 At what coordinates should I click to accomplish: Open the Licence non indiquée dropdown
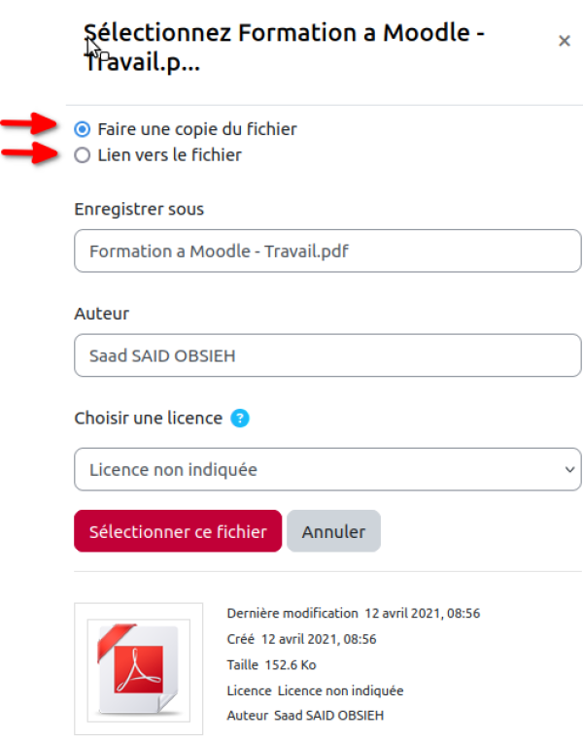tap(327, 470)
